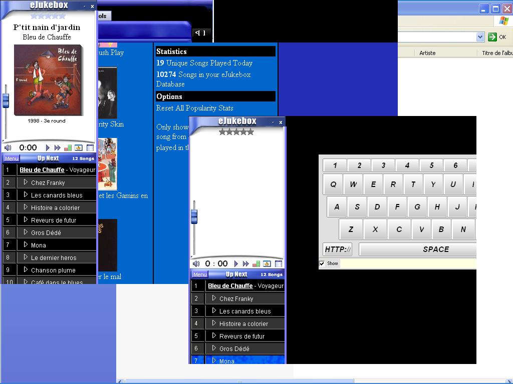
Task: Adjust volume slider in album-art eJukebox
Action: (x=6, y=100)
